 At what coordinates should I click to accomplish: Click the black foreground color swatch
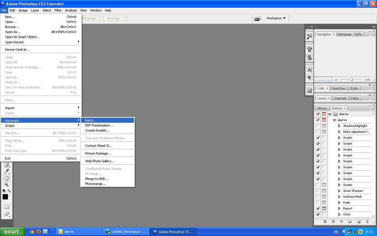(5, 197)
